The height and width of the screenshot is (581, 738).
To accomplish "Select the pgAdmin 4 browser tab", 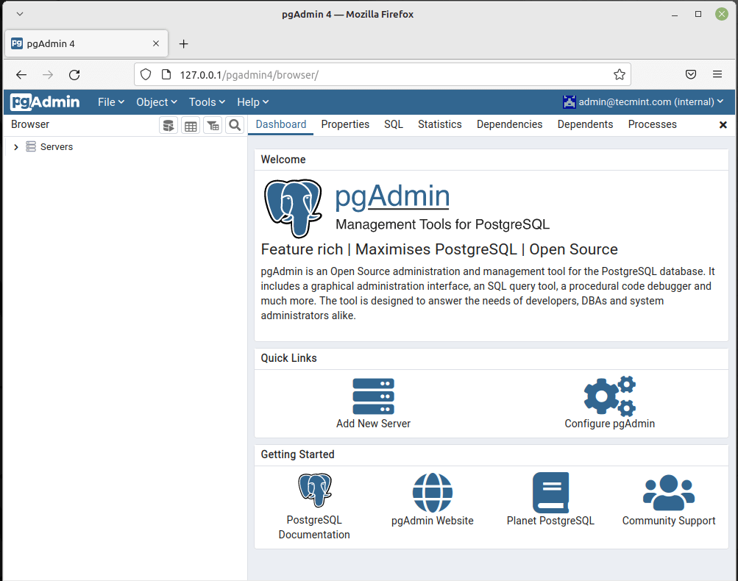I will coord(86,43).
